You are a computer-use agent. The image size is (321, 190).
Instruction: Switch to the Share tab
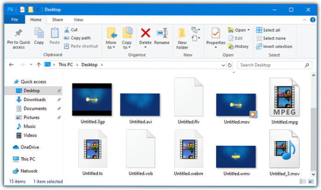pos(58,20)
